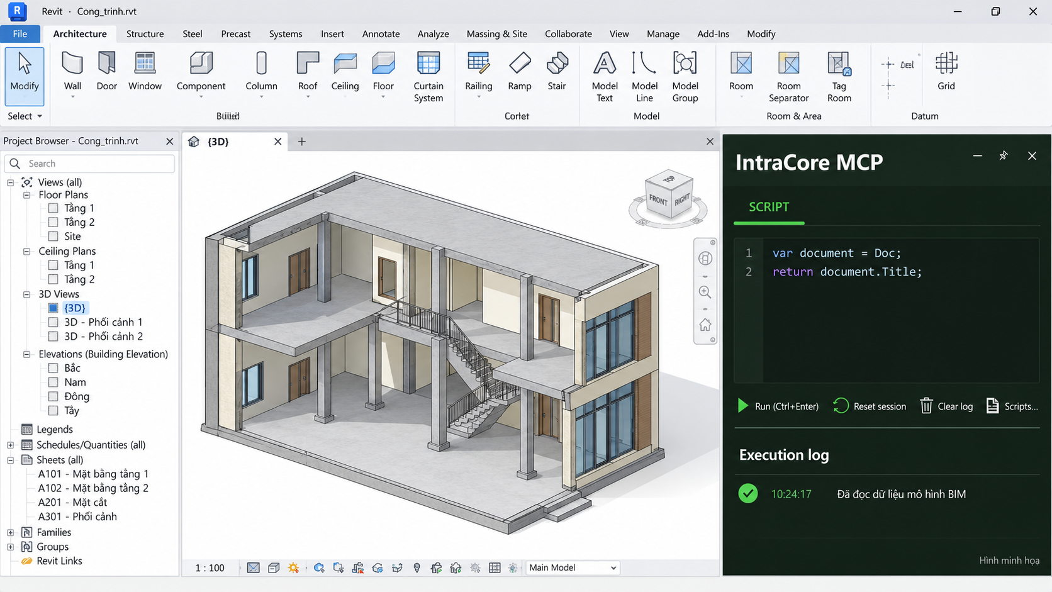
Task: Click the Model Line tool
Action: (x=644, y=77)
